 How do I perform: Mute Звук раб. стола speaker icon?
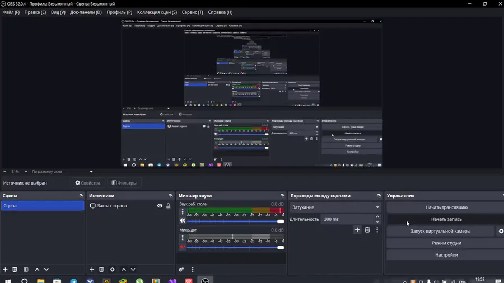(183, 221)
